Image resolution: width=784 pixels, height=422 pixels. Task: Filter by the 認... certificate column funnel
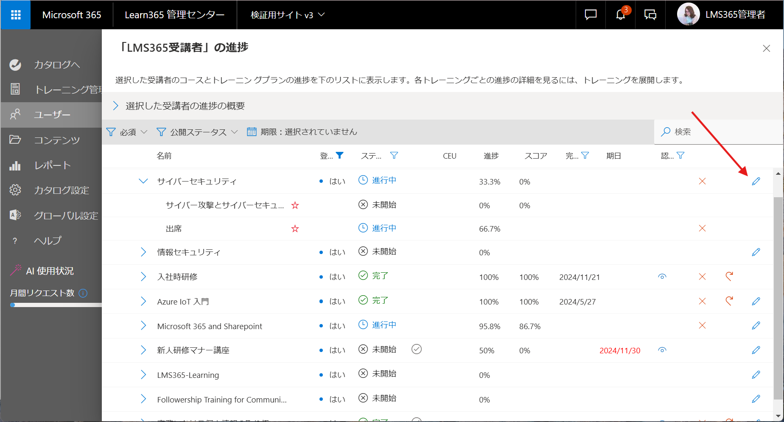[680, 155]
